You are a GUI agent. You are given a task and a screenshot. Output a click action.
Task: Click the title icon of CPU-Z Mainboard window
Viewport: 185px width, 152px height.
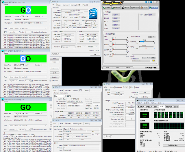[53, 120]
